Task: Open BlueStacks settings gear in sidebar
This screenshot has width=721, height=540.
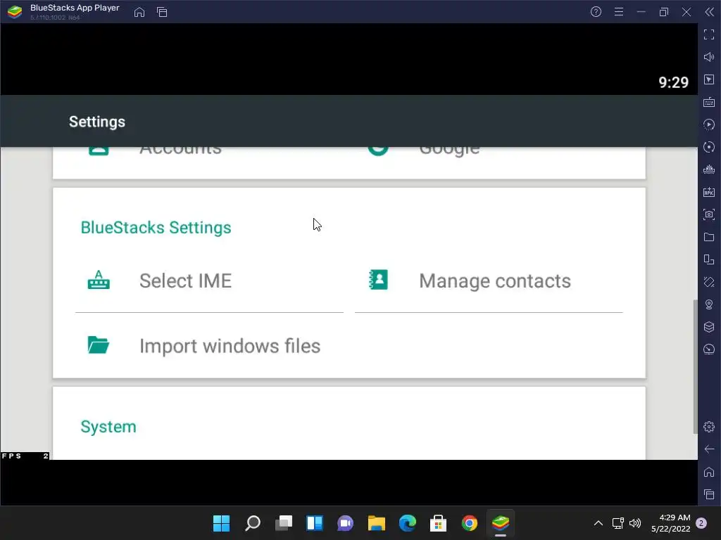Action: coord(709,427)
